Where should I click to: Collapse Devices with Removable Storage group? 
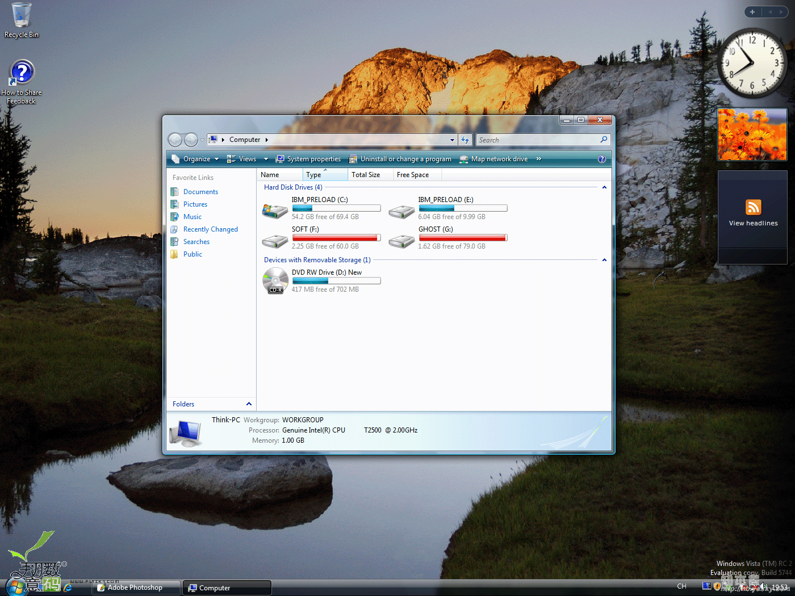click(604, 260)
